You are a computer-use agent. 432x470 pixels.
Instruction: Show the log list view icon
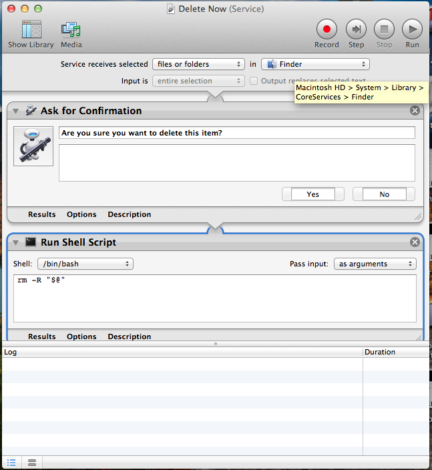11,463
